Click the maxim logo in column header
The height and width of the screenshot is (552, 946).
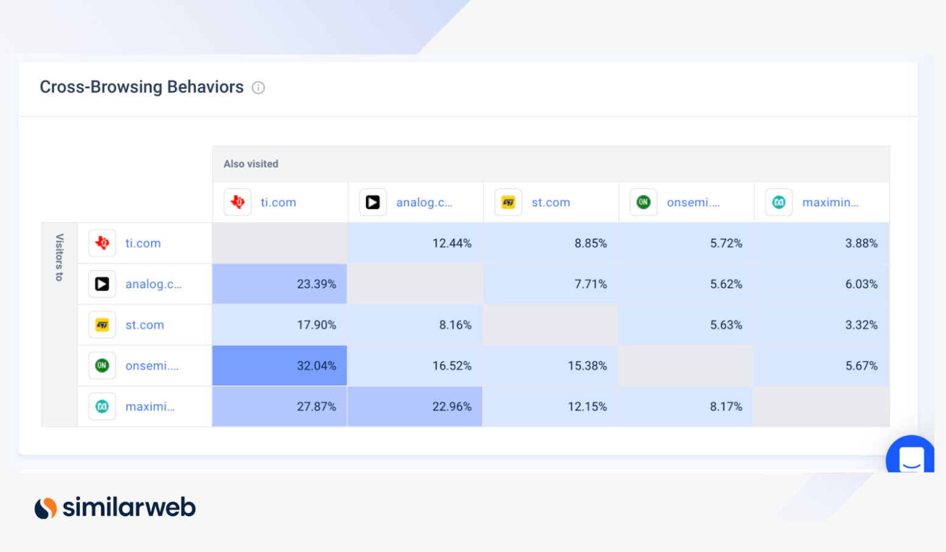[x=779, y=202]
